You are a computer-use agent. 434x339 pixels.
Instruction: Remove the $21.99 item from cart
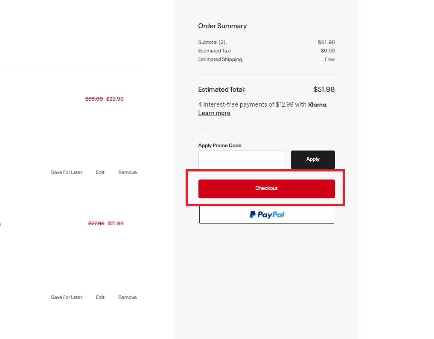[128, 297]
